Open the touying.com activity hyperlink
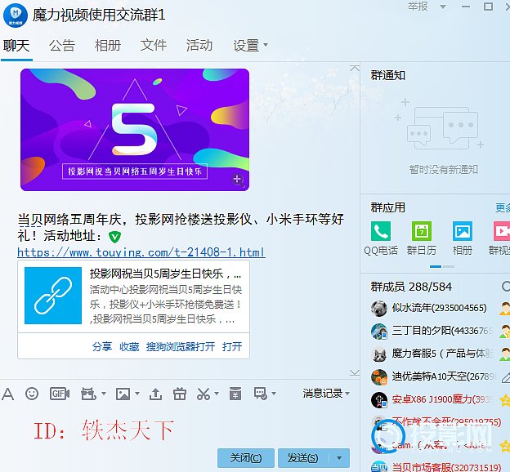Viewport: 510px width, 472px height. coord(141,252)
